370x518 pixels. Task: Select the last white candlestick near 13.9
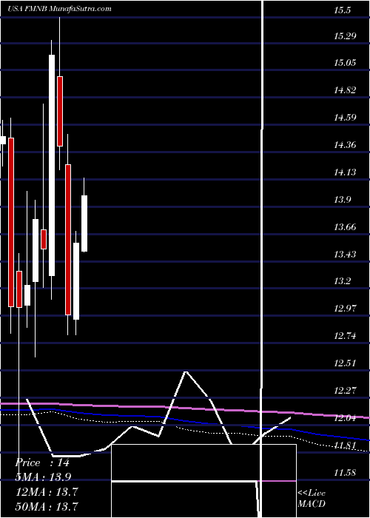(84, 223)
